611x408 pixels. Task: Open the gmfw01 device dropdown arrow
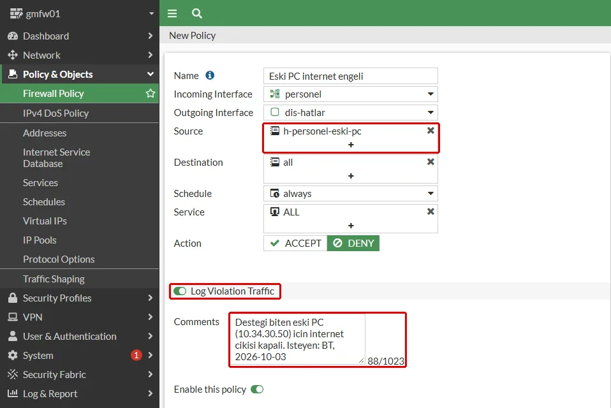tap(152, 13)
